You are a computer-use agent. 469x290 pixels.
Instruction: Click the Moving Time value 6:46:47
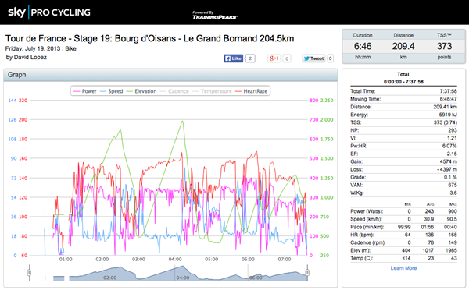(x=449, y=99)
